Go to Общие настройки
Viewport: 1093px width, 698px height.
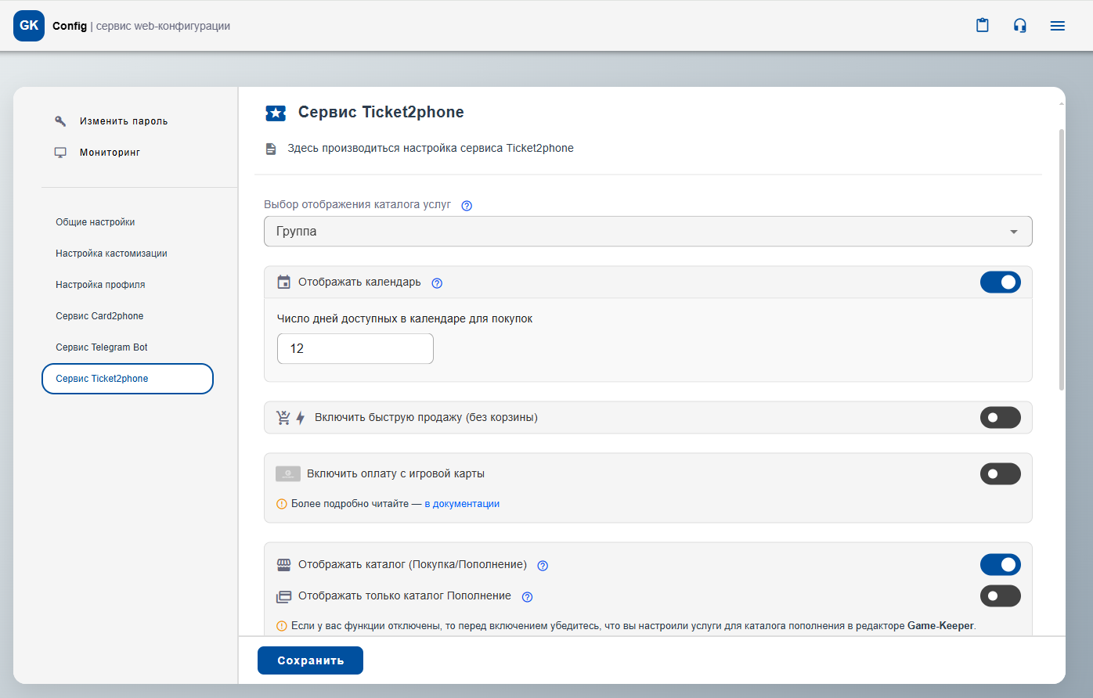coord(96,222)
